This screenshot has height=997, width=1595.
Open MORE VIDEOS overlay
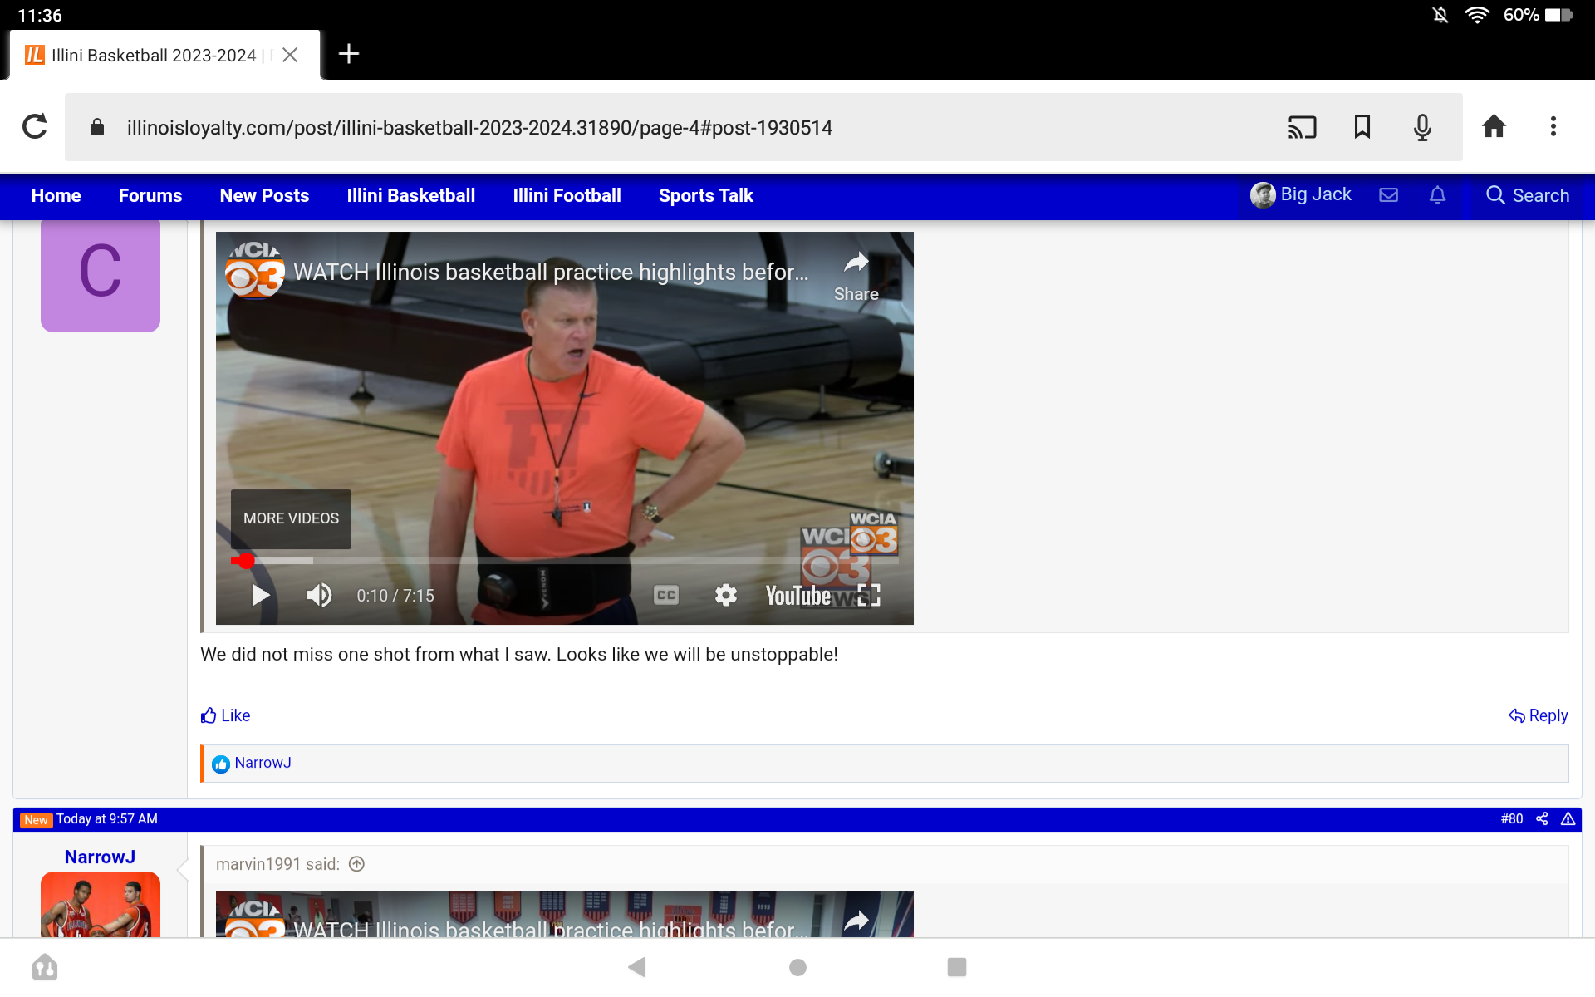click(x=290, y=518)
